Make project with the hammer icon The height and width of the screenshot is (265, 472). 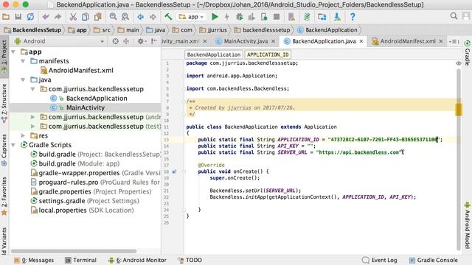click(x=168, y=17)
